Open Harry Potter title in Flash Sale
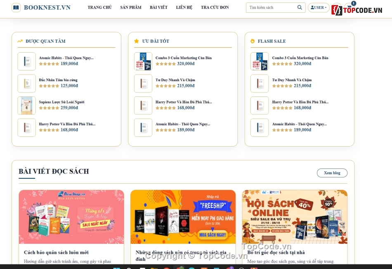Viewport: 392px width, 269px height. click(300, 102)
